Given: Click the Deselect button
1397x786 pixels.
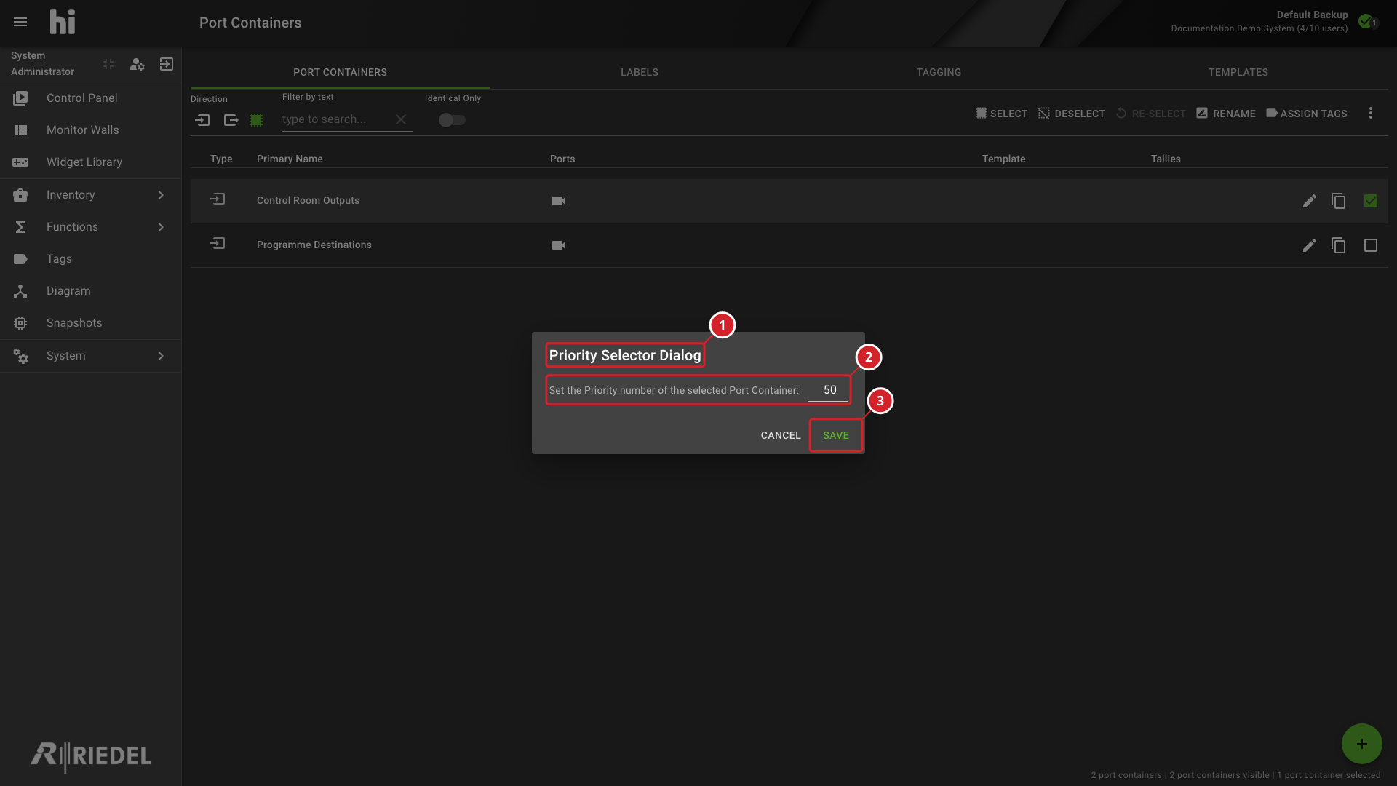Looking at the screenshot, I should pos(1071,114).
